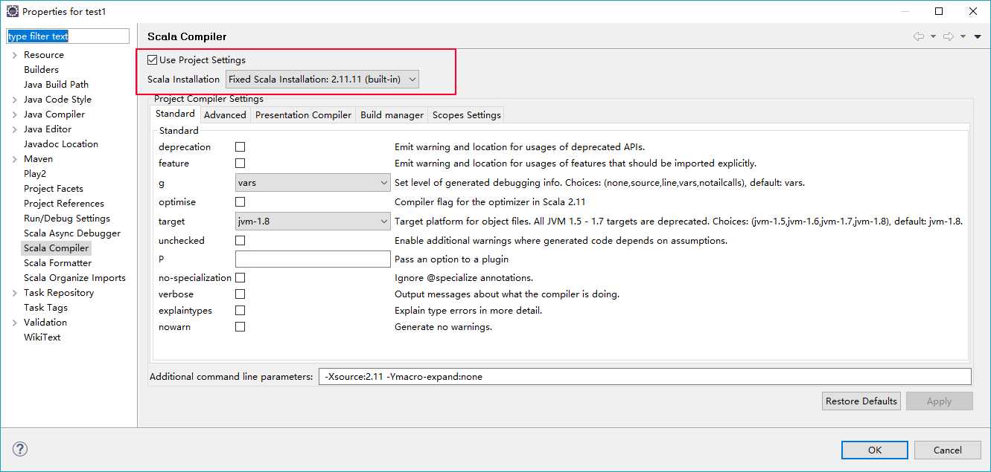The width and height of the screenshot is (991, 472).
Task: Click the type filter text field
Action: coord(68,36)
